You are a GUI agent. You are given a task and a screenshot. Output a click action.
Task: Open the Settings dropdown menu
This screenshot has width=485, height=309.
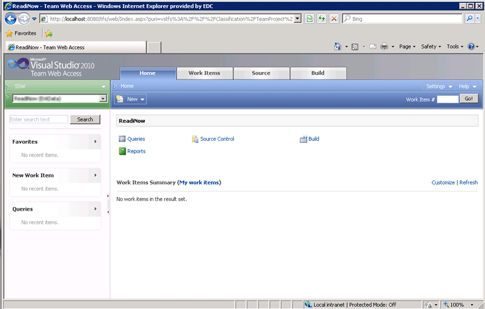tap(439, 86)
